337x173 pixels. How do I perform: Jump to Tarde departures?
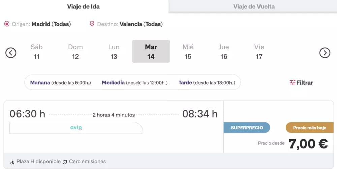coord(207,82)
